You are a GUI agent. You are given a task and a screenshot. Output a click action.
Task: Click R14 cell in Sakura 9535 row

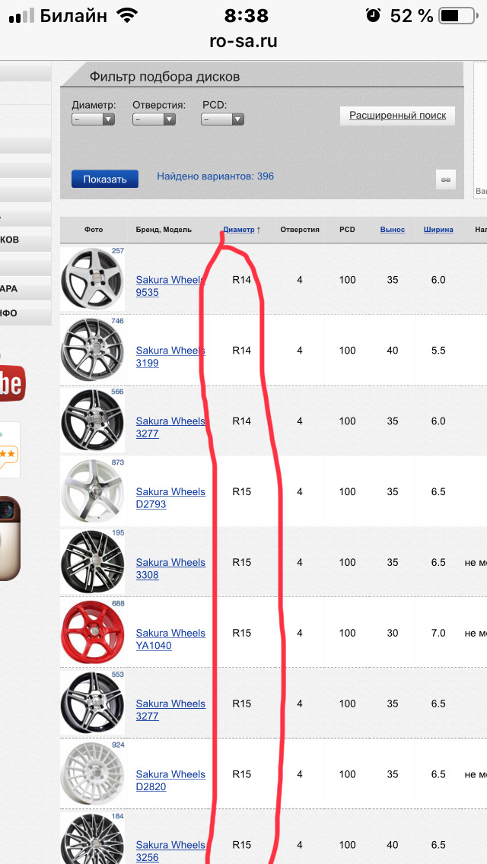pyautogui.click(x=241, y=280)
